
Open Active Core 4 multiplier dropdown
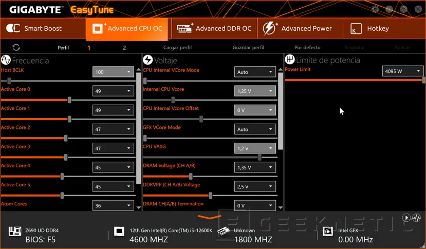coord(113,167)
